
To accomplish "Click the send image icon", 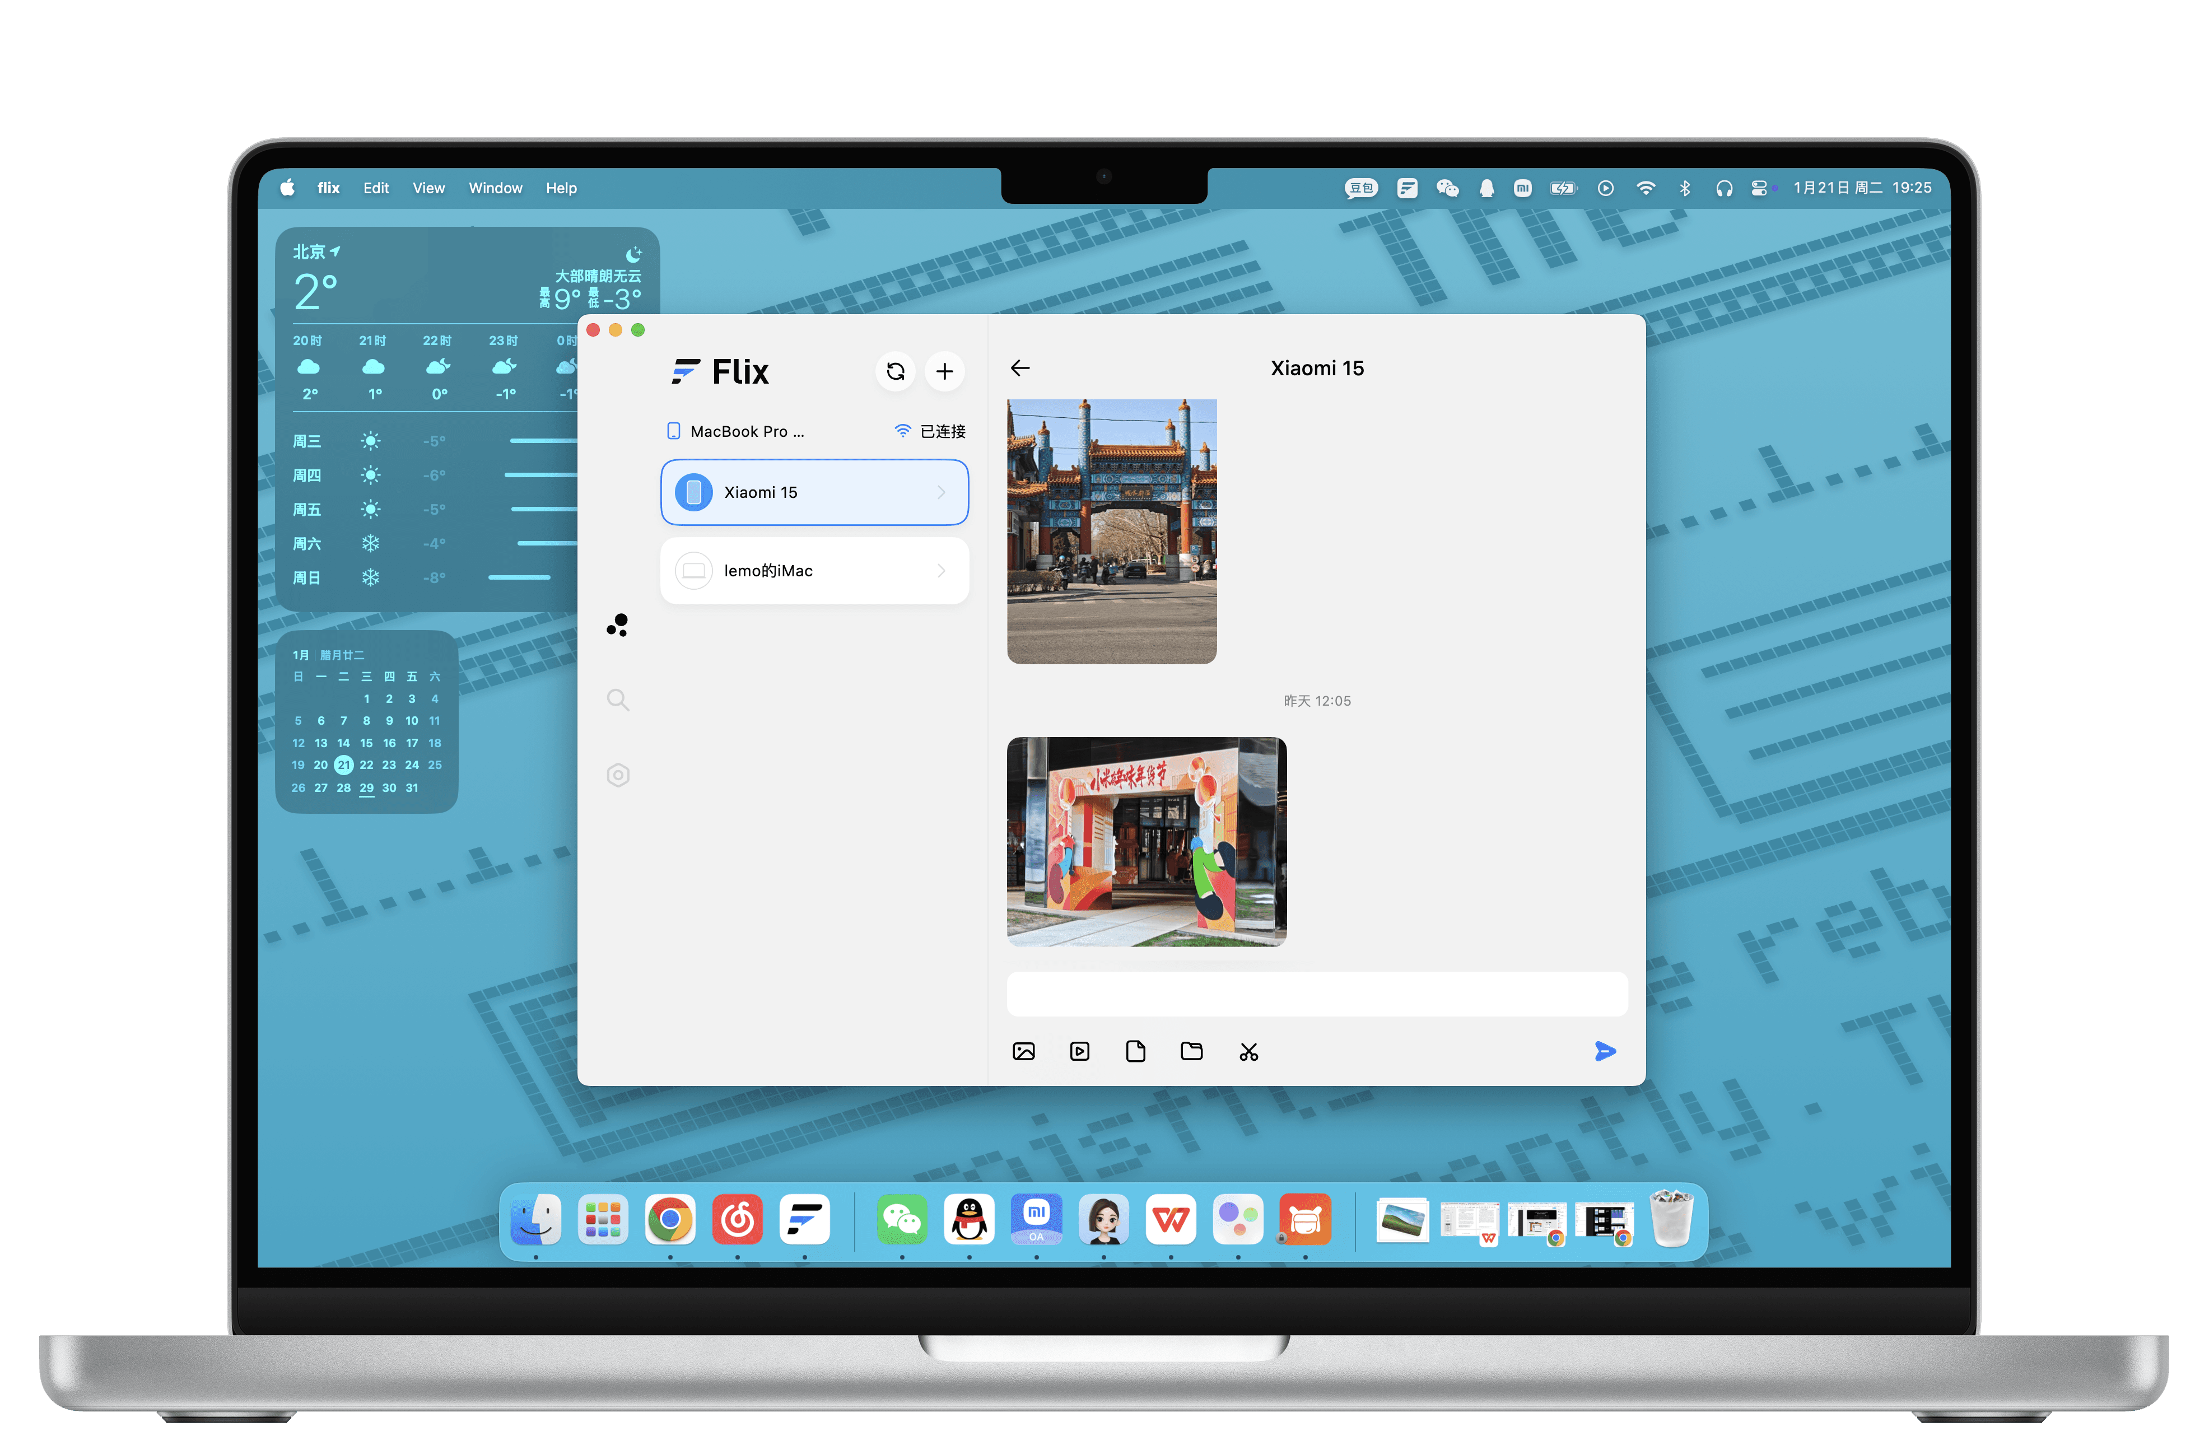I will click(1023, 1051).
